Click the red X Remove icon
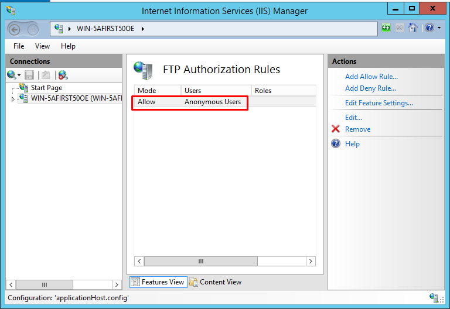Screen dimensions: 450x309 pyautogui.click(x=336, y=129)
